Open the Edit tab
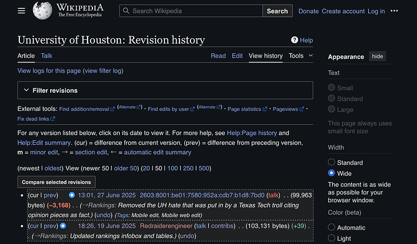 pyautogui.click(x=237, y=56)
